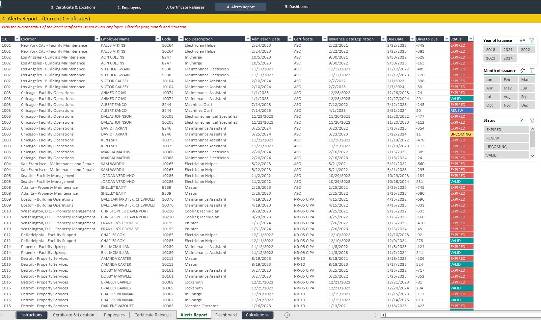
Task: Click horizontal scrollbar left arrow
Action: click(x=383, y=315)
